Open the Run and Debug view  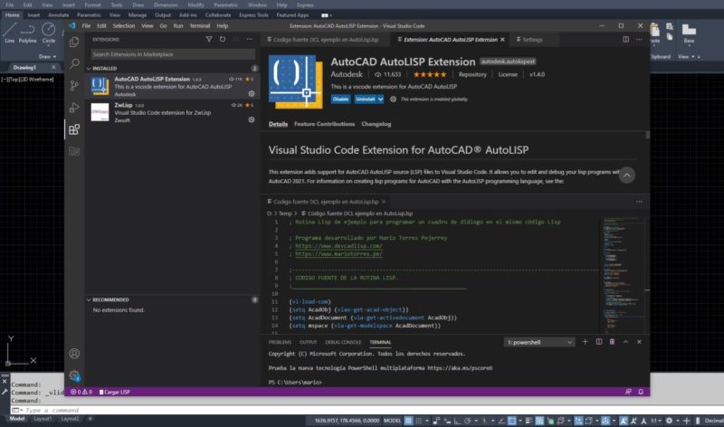(74, 107)
